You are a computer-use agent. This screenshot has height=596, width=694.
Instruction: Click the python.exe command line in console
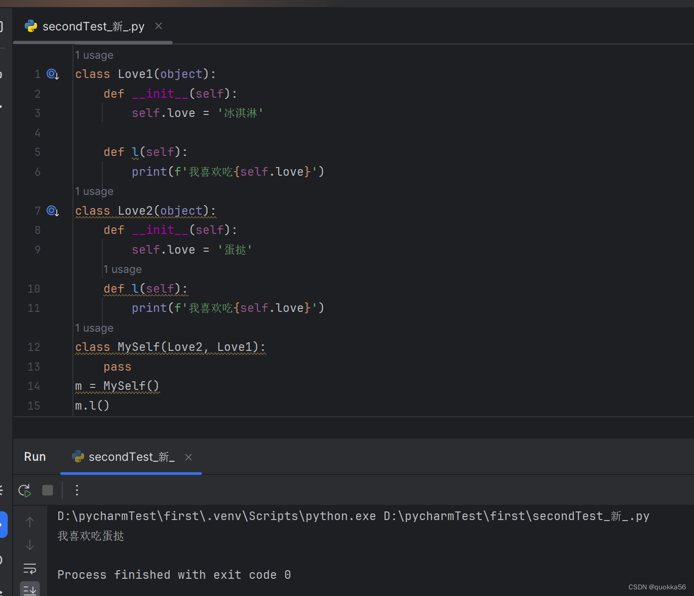[x=353, y=516]
